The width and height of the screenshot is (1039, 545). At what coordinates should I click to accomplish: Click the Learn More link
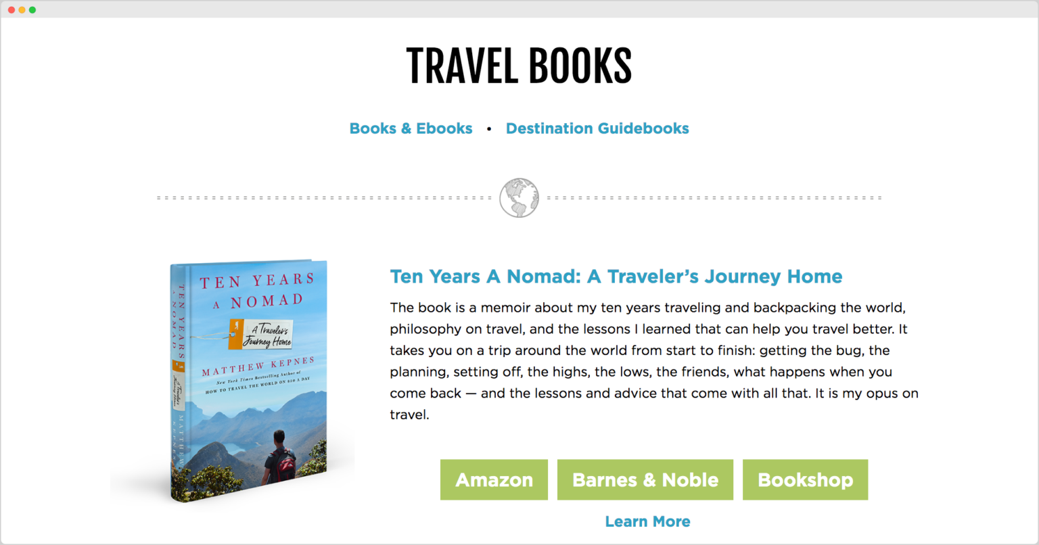click(x=647, y=521)
